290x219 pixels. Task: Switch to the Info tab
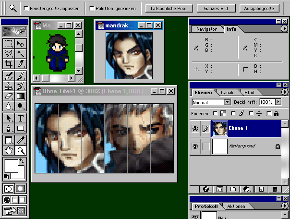231,29
